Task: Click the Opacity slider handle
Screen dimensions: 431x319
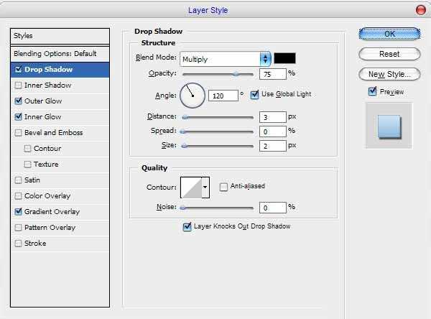Action: (x=236, y=74)
